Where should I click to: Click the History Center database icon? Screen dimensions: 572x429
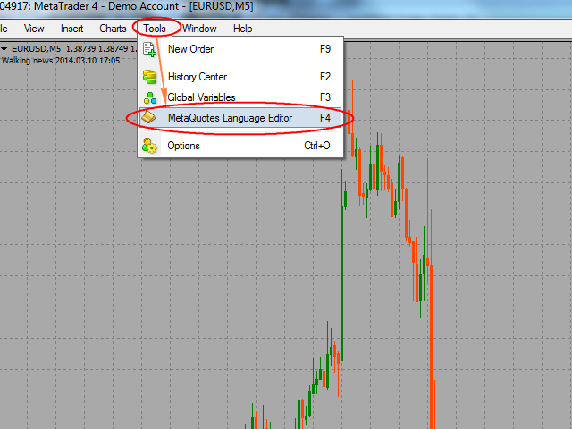click(x=149, y=77)
